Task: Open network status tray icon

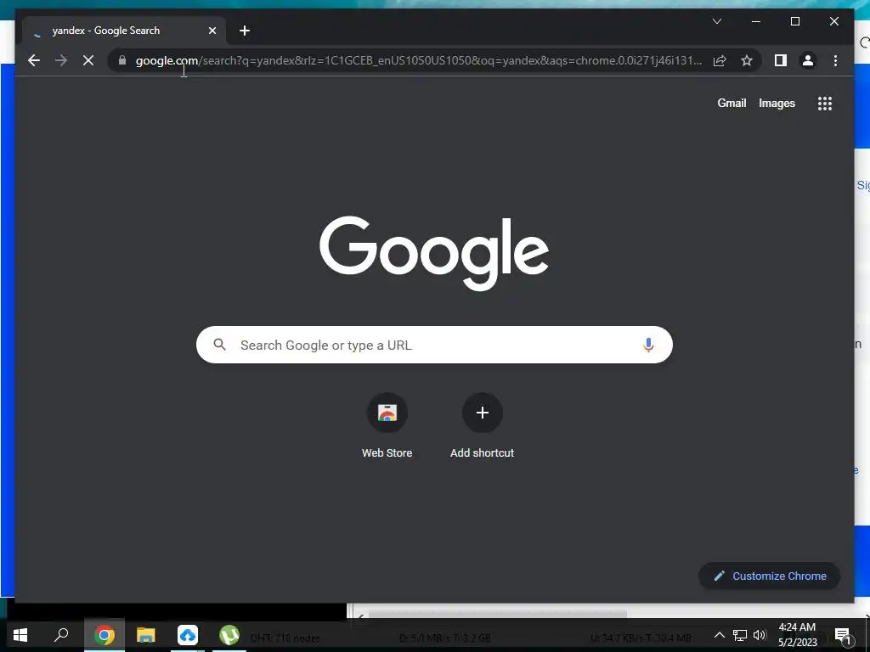Action: [740, 635]
